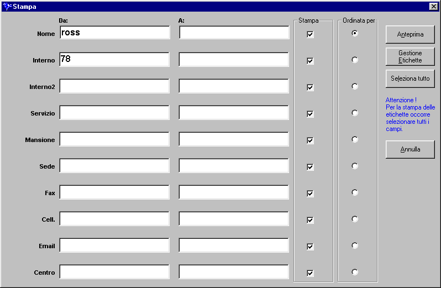Click the blue 'Attenzione !' warning text
This screenshot has width=441, height=288.
(x=401, y=100)
